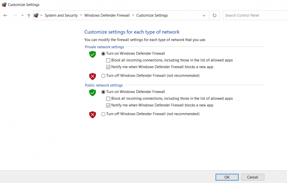The width and height of the screenshot is (287, 183).
Task: Click in the Search Control Panel field
Action: 255,15
